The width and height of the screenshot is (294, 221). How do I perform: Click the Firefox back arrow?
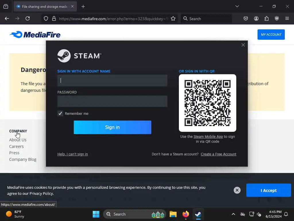(7, 19)
